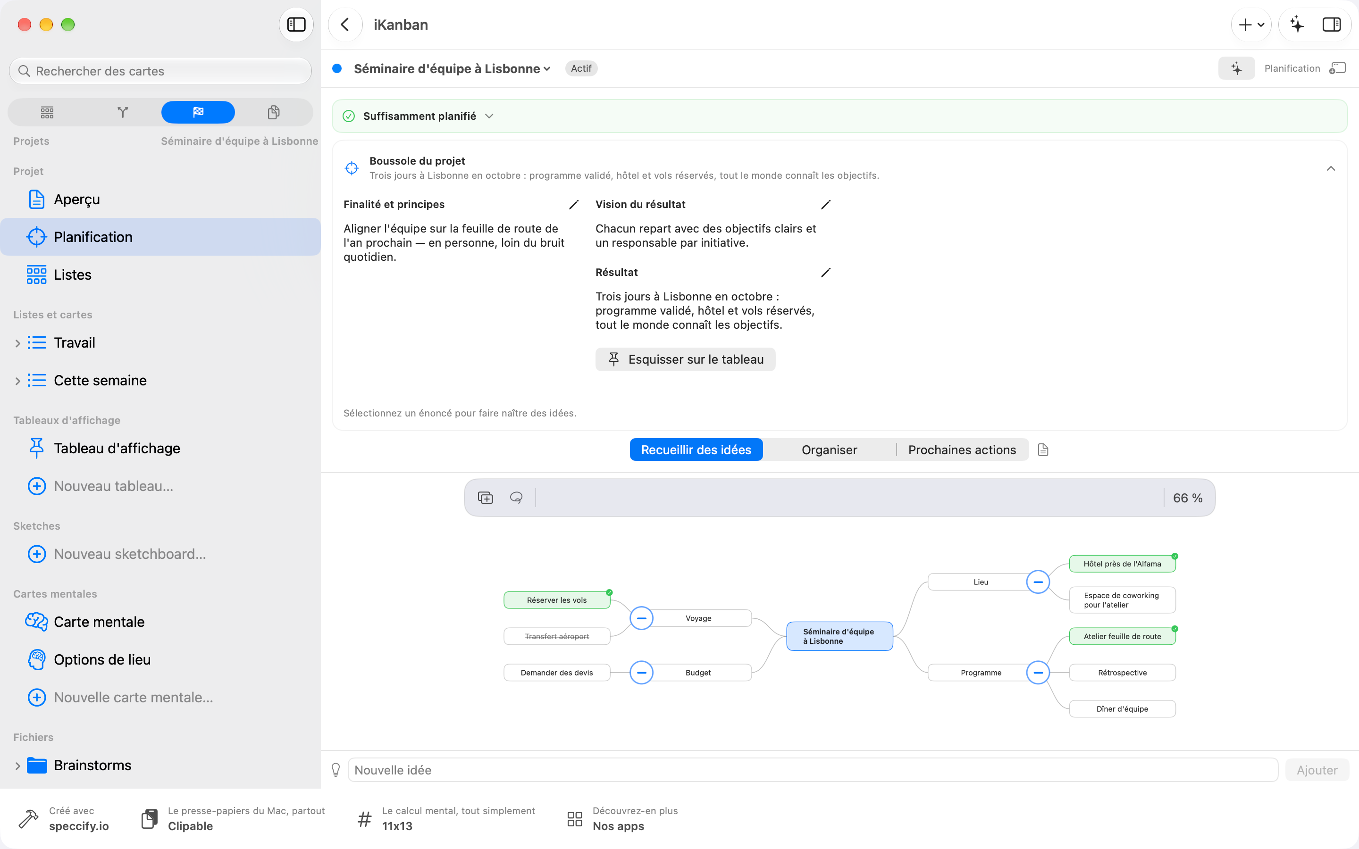Open the Clipable app link
The width and height of the screenshot is (1359, 849).
pos(233,819)
